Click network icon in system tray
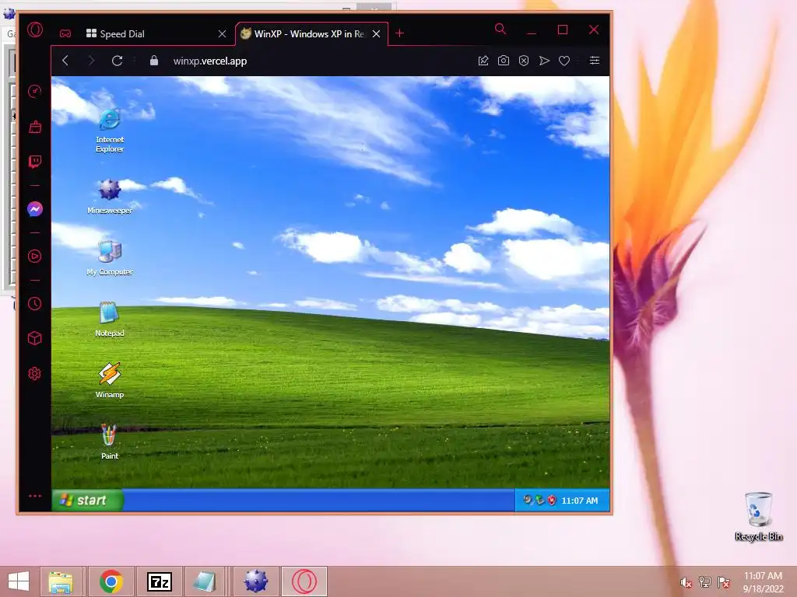The height and width of the screenshot is (597, 797). click(x=705, y=582)
